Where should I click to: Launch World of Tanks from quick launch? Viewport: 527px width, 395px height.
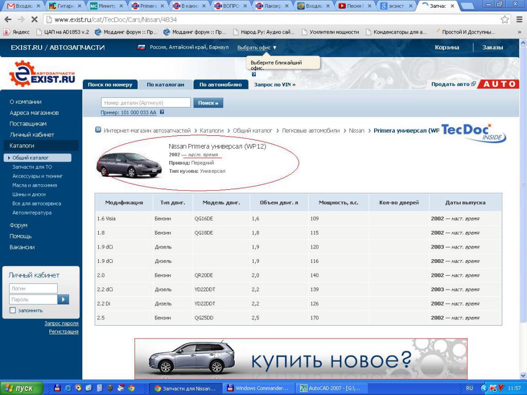tap(110, 388)
